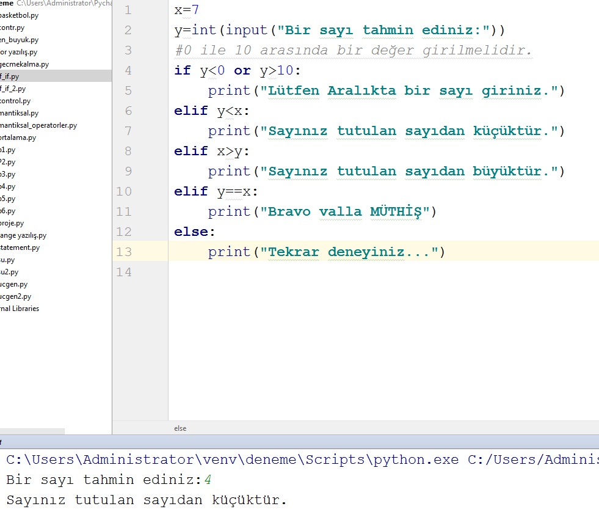This screenshot has width=599, height=520.
Task: Expand External Libraries node
Action: [20, 309]
